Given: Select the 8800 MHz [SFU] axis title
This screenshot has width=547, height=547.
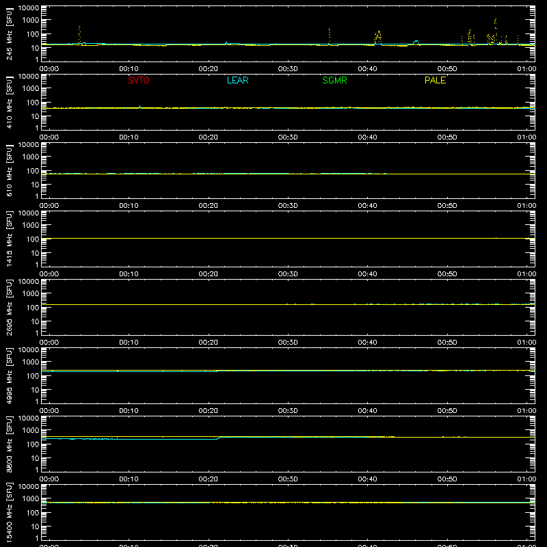Looking at the screenshot, I should pos(10,444).
